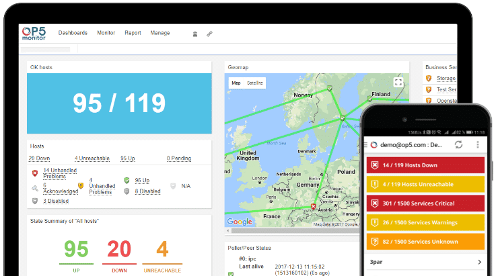The image size is (496, 276).
Task: Tap the refresh icon in the phone app
Action: [x=458, y=144]
